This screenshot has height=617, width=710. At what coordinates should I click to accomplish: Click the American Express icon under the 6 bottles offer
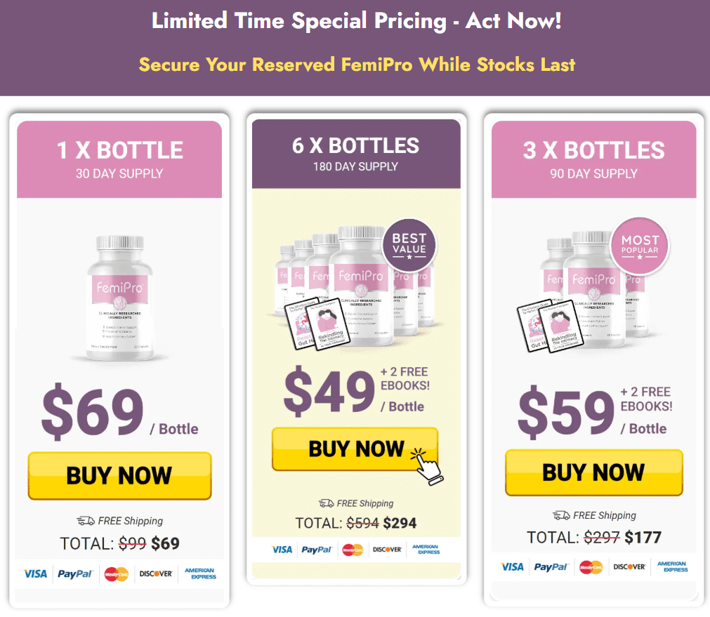coord(426,550)
